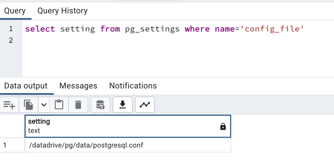
Task: Download results to file
Action: 123,105
